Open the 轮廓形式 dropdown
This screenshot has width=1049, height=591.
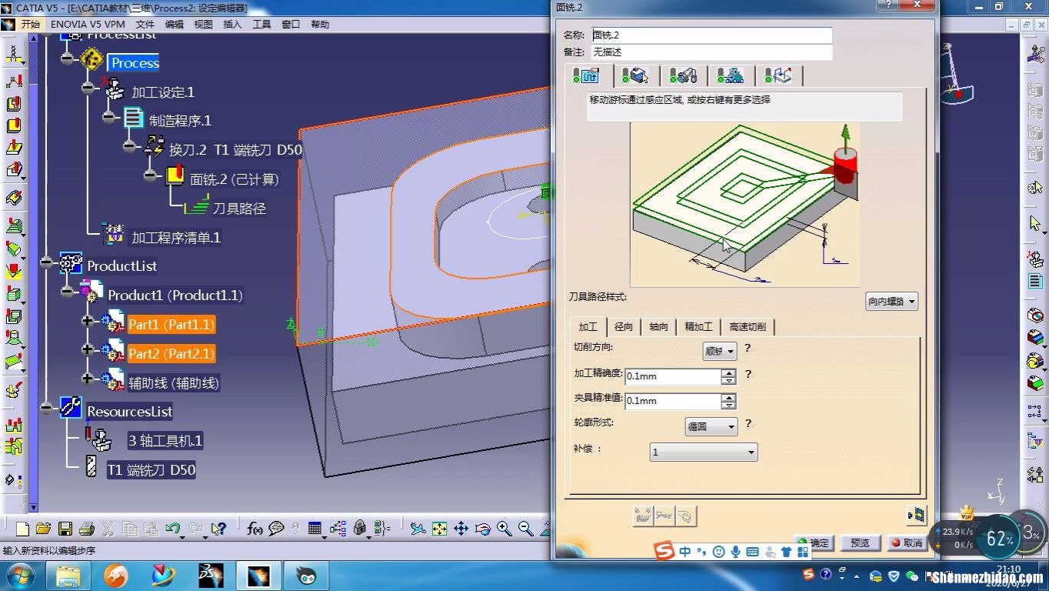711,426
